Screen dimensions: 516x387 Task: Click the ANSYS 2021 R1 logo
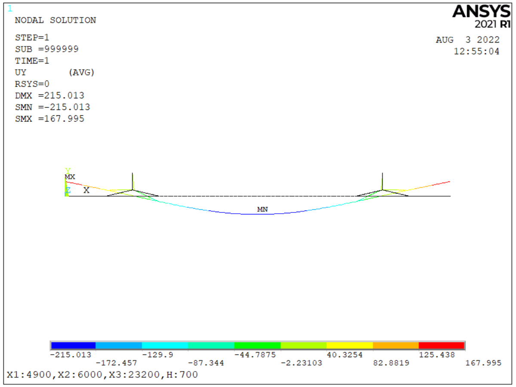(x=481, y=16)
